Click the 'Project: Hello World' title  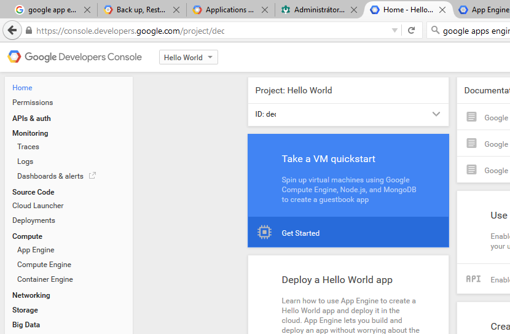tap(294, 90)
